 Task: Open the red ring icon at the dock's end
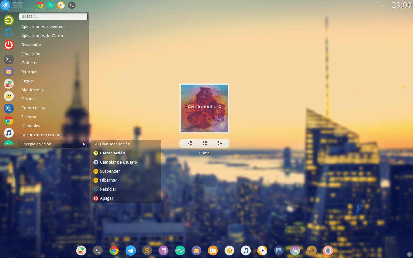pos(328,251)
